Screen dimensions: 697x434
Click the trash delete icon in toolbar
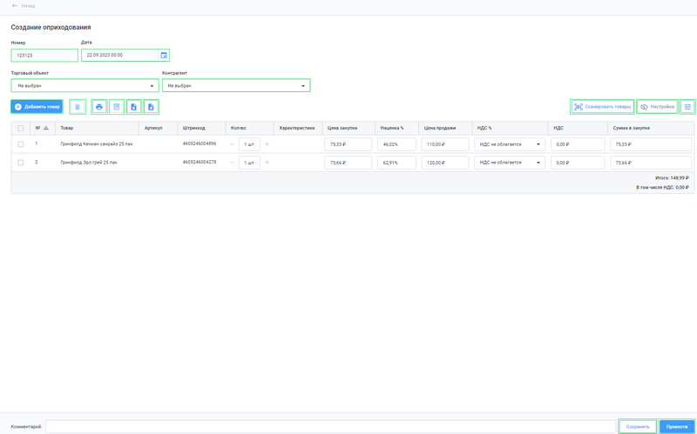coord(78,107)
